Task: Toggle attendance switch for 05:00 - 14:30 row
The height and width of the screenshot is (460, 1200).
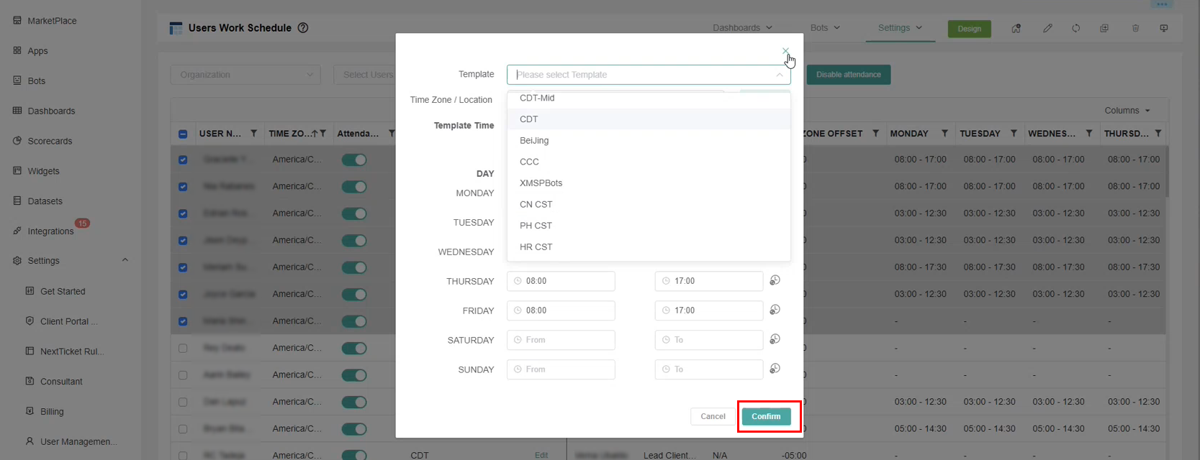Action: pos(354,429)
